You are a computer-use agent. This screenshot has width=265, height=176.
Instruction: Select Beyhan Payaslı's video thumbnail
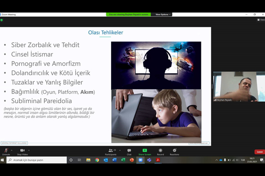point(239,87)
